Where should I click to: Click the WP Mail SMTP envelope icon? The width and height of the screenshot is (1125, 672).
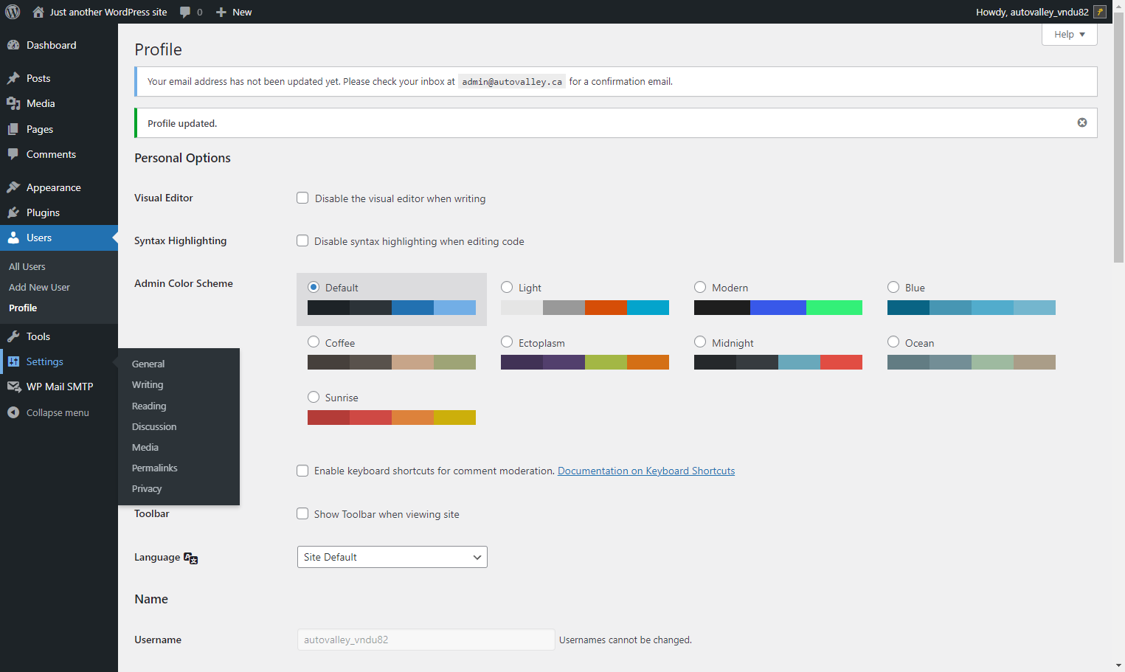coord(13,387)
